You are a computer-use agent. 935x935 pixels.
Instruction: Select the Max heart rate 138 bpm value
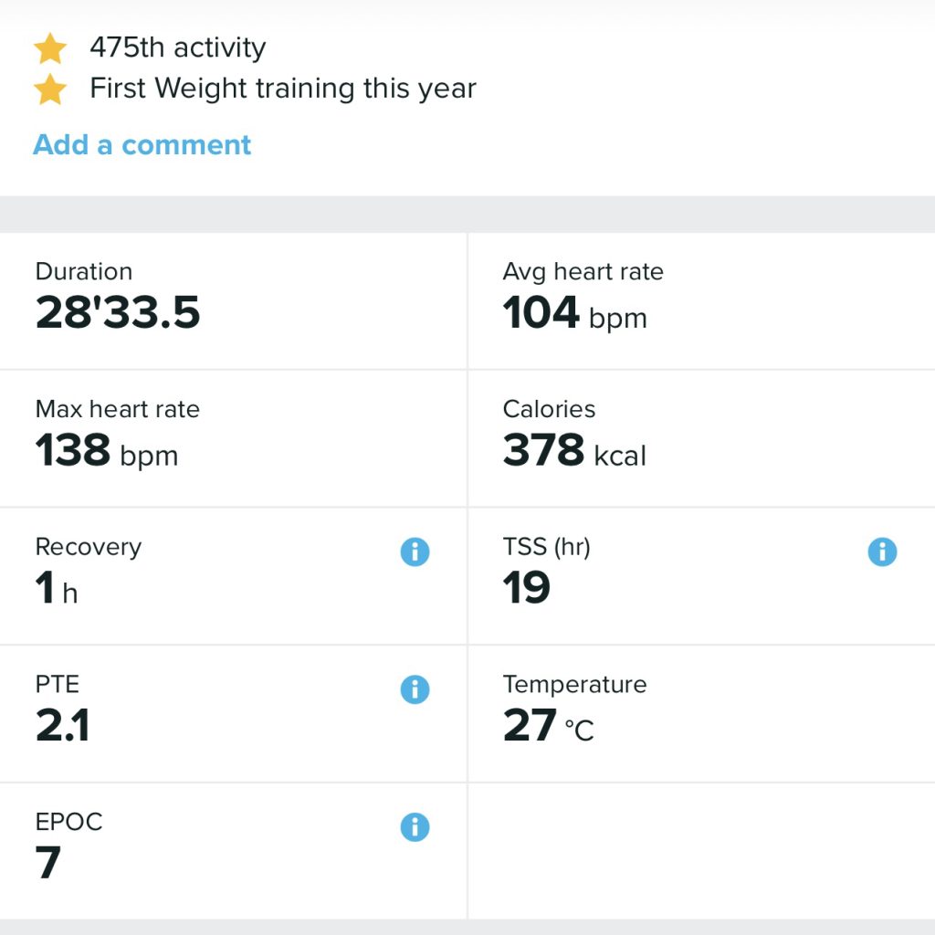click(107, 451)
